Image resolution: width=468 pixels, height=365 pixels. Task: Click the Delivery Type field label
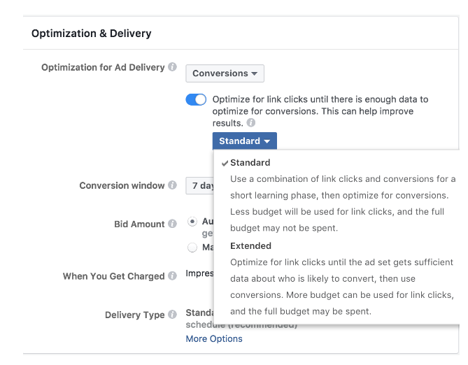pyautogui.click(x=134, y=315)
